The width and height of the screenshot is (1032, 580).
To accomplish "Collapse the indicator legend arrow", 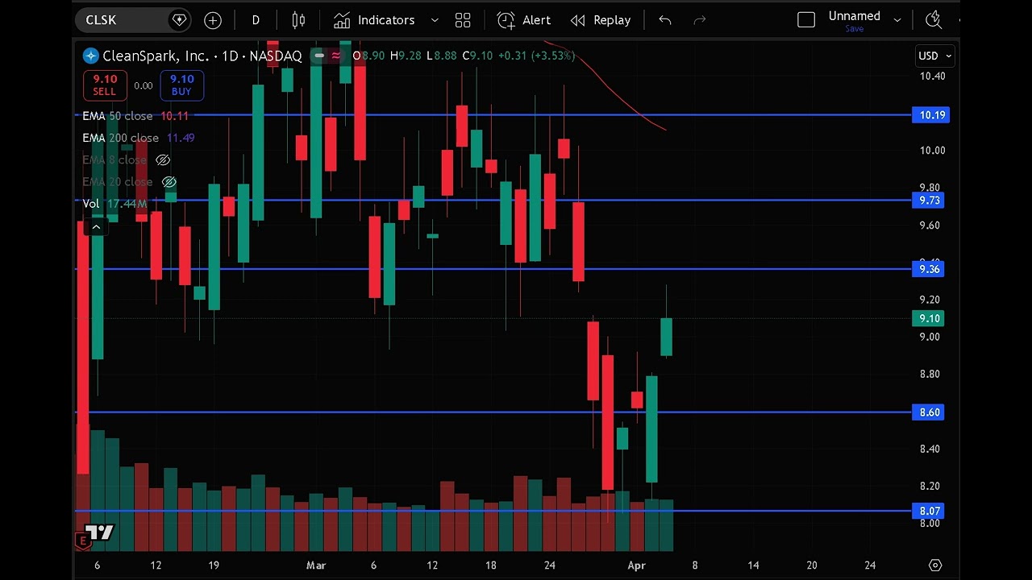I will (96, 226).
